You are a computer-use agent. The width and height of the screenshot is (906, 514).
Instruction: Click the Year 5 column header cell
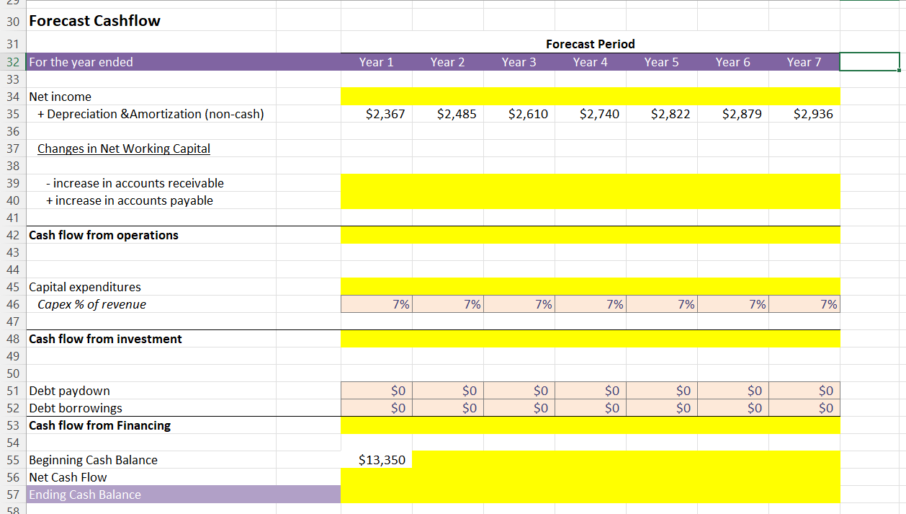[x=661, y=62]
